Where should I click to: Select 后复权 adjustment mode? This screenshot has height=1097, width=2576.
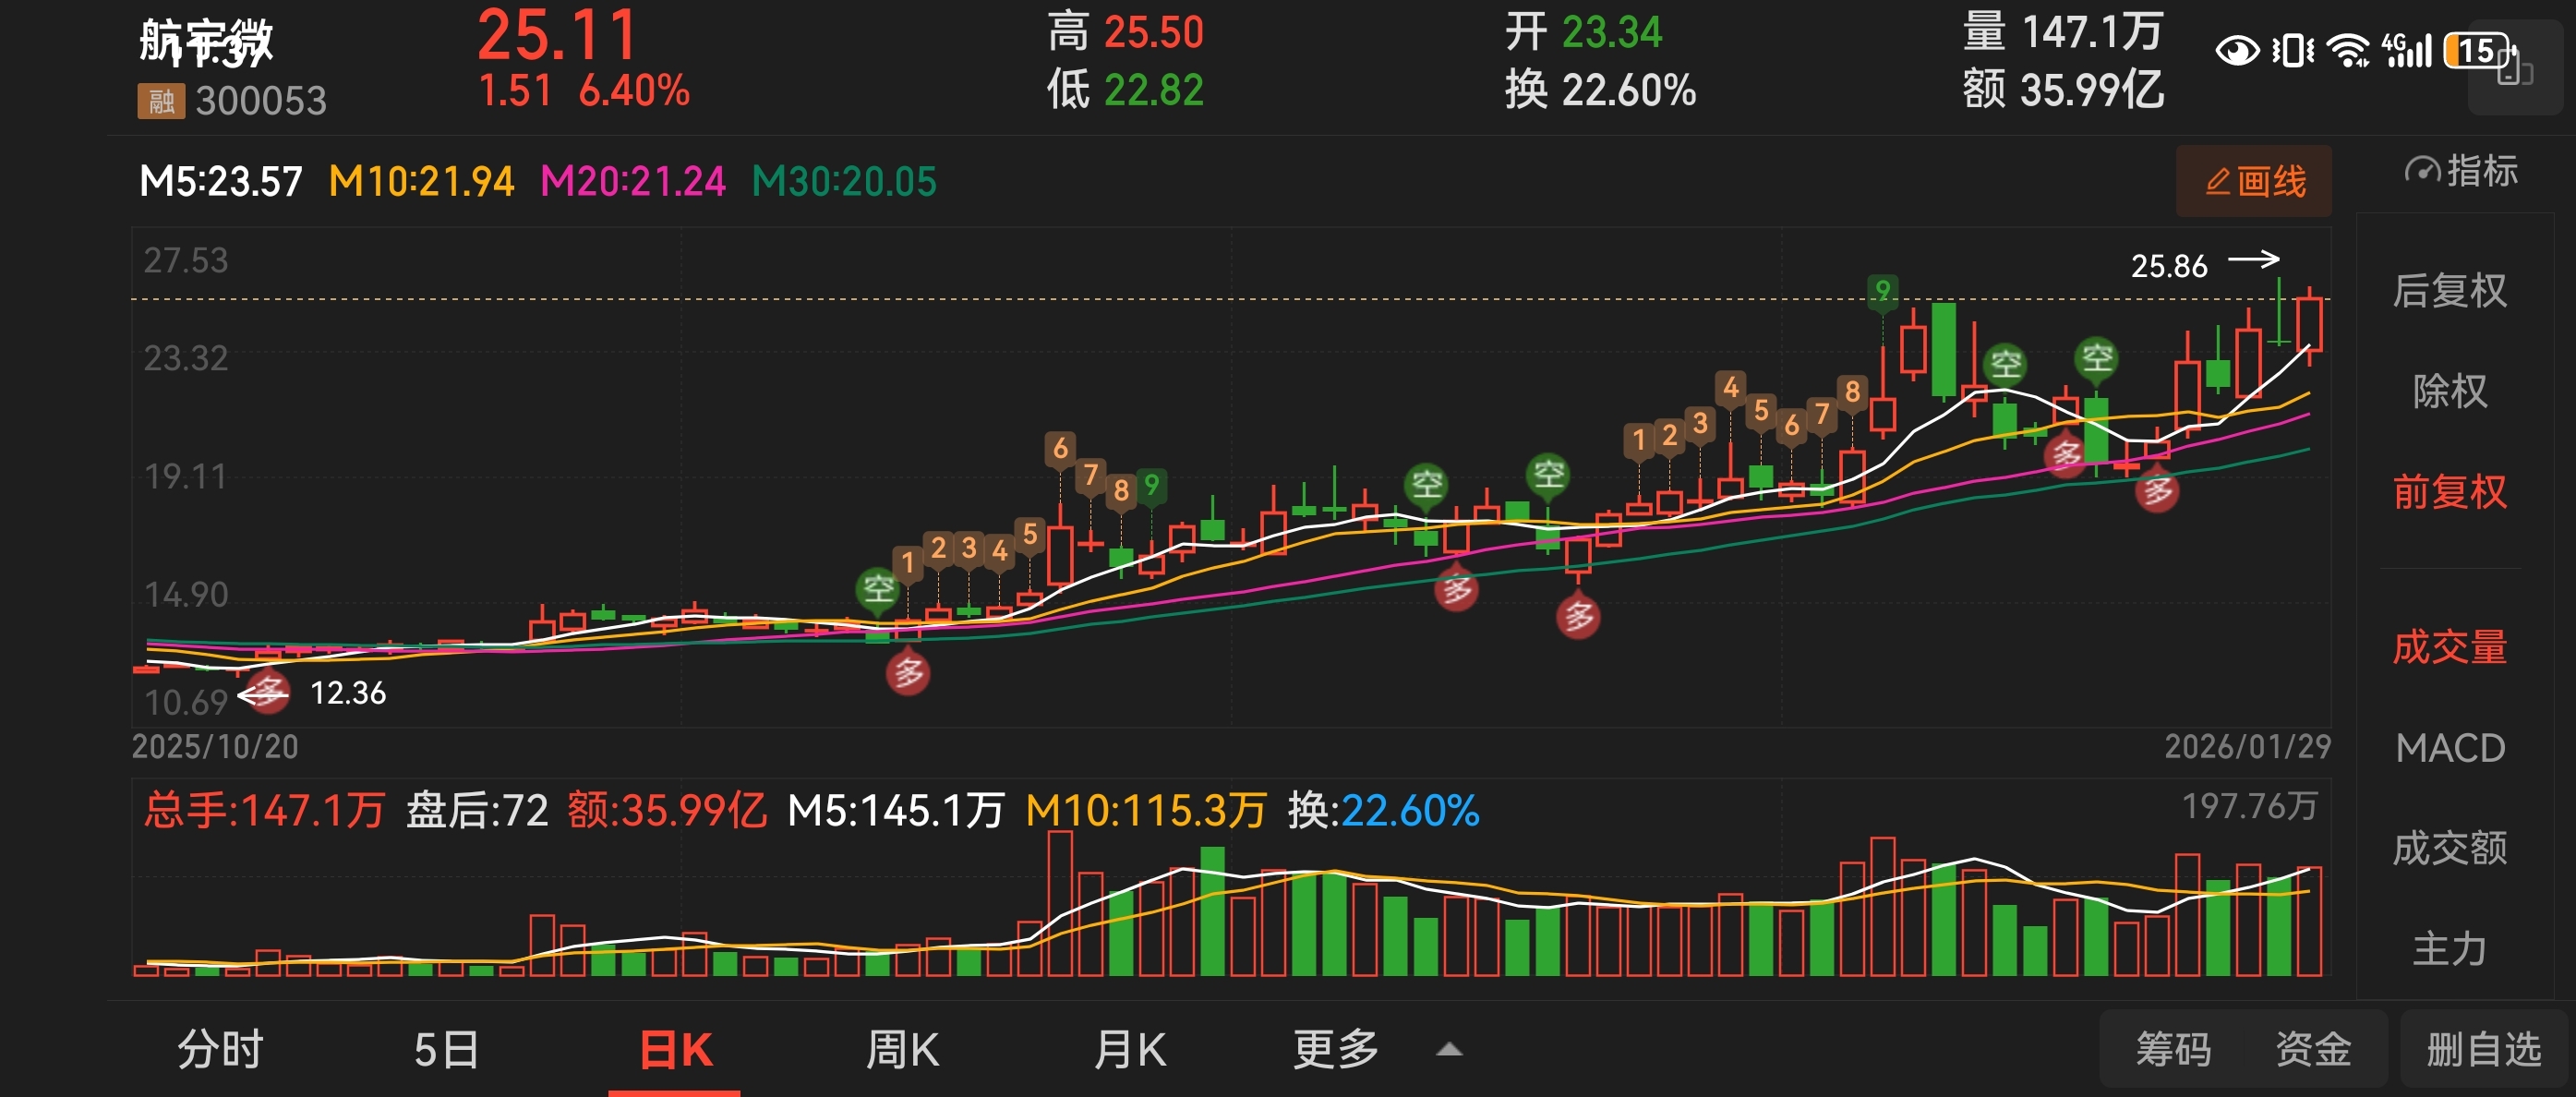tap(2449, 291)
